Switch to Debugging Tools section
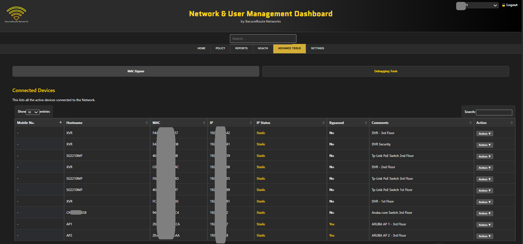The width and height of the screenshot is (523, 244). pos(386,71)
